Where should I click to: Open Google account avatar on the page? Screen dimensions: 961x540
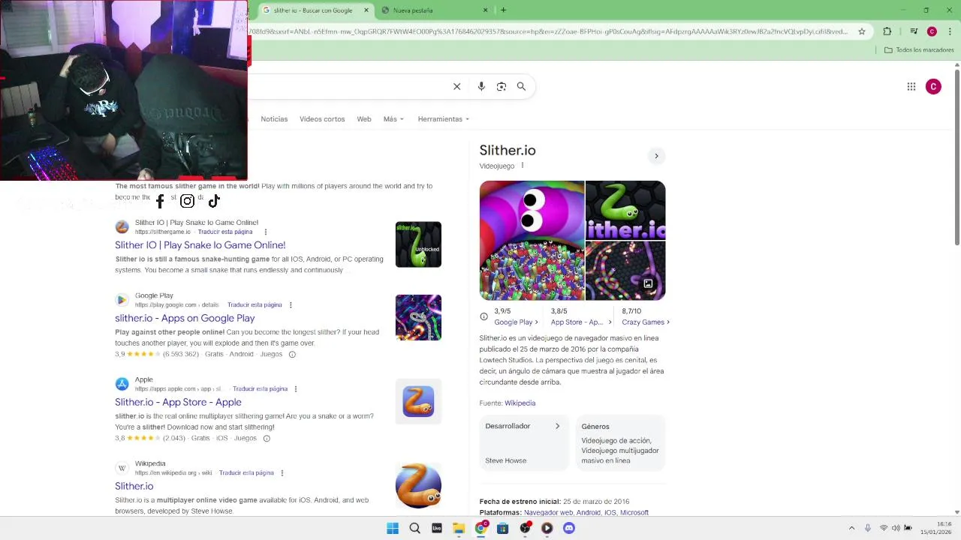point(933,86)
